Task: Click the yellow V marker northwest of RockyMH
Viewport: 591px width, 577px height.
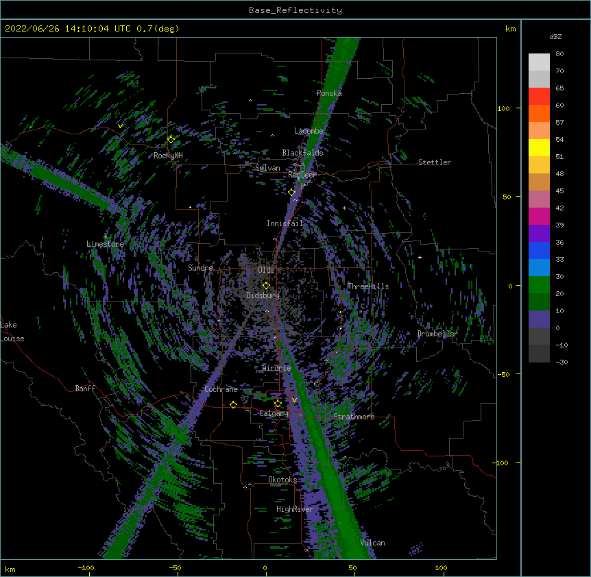Action: tap(120, 126)
